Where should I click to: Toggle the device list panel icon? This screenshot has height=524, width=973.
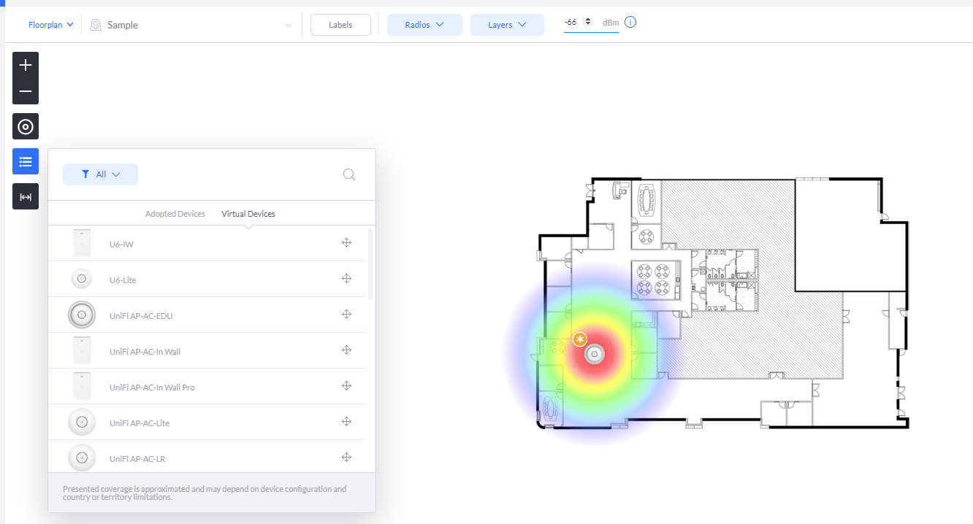coord(26,161)
